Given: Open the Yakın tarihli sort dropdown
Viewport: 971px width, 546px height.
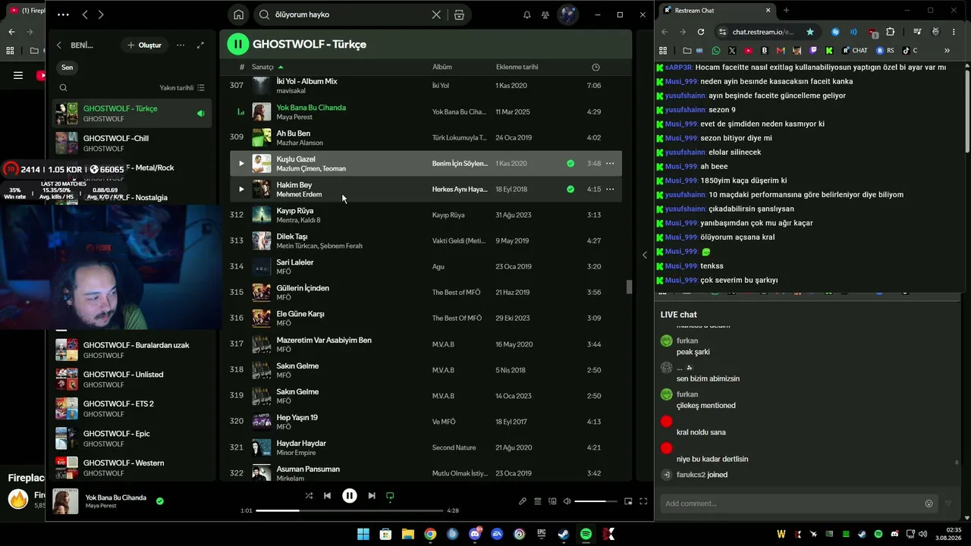Looking at the screenshot, I should click(x=182, y=88).
